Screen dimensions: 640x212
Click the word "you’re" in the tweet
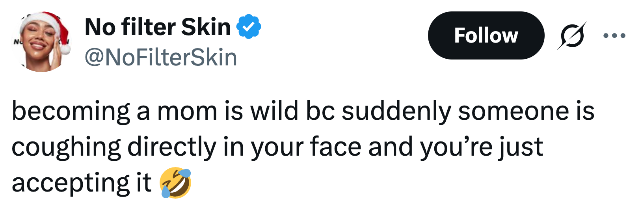tap(456, 148)
